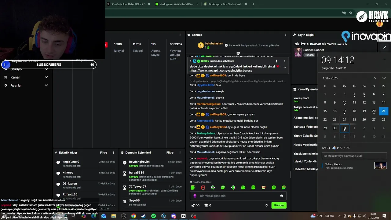The image size is (391, 220).
Task: Open chat settings gear icon
Action: pos(266,205)
